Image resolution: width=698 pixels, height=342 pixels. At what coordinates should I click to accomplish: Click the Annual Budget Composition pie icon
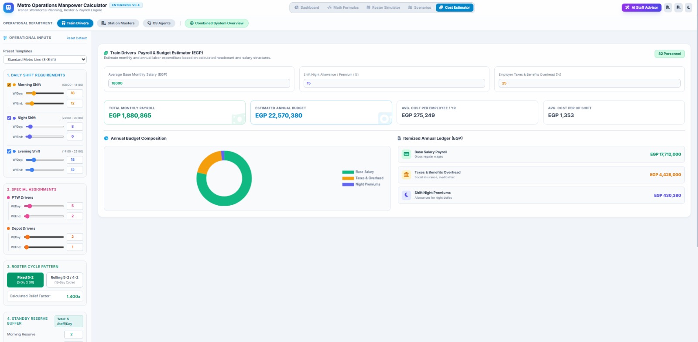[x=106, y=139]
